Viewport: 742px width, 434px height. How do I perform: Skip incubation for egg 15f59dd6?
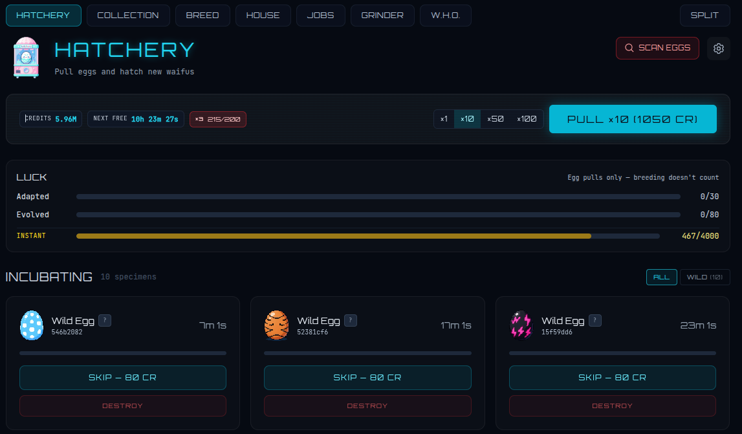tap(613, 377)
